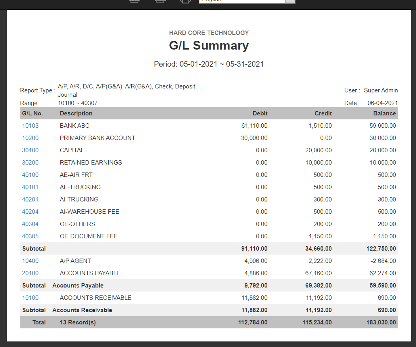Open G/L account 40101 link

30,187
